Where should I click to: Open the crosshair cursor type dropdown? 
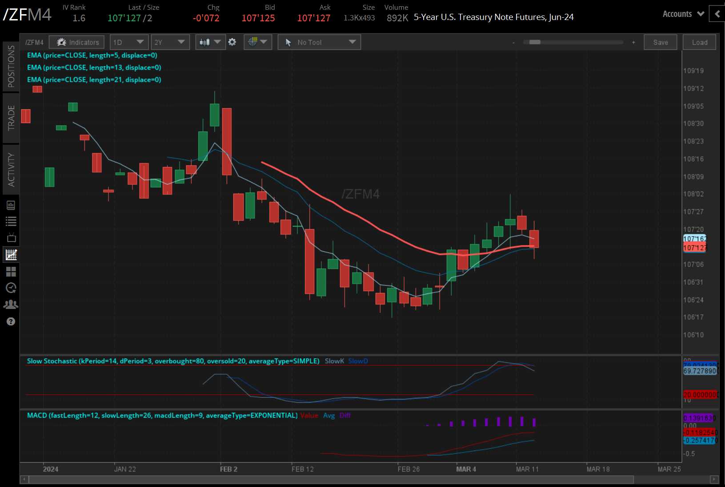click(x=258, y=42)
